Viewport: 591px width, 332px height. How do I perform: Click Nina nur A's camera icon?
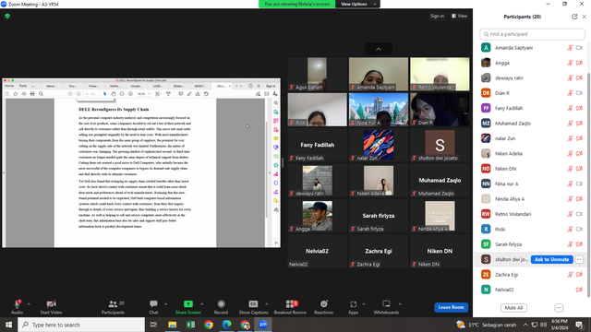tap(579, 184)
